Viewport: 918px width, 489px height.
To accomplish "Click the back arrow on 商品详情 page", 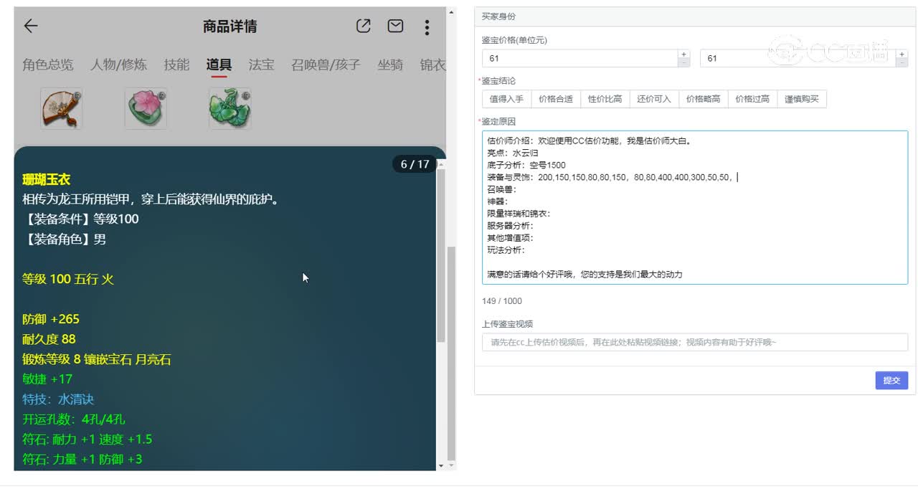I will 29,26.
